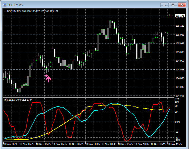The height and width of the screenshot is (149, 189).
Task: Click the current price label 105.171
Action: point(180,16)
